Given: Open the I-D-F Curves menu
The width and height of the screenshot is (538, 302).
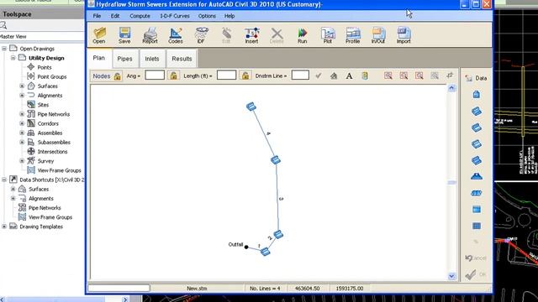Looking at the screenshot, I should (x=175, y=16).
